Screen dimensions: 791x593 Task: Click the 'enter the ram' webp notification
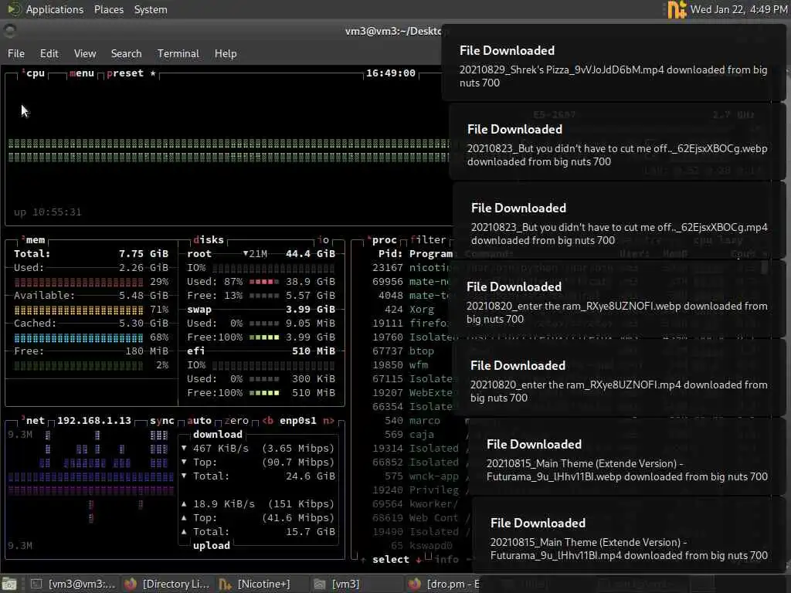coord(617,299)
